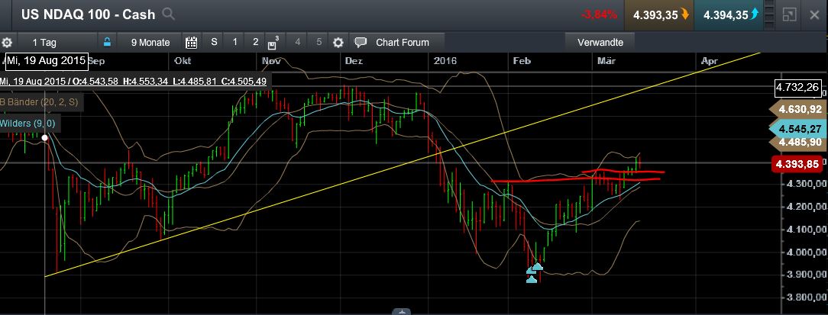
Task: Select chart layout 2
Action: click(256, 42)
